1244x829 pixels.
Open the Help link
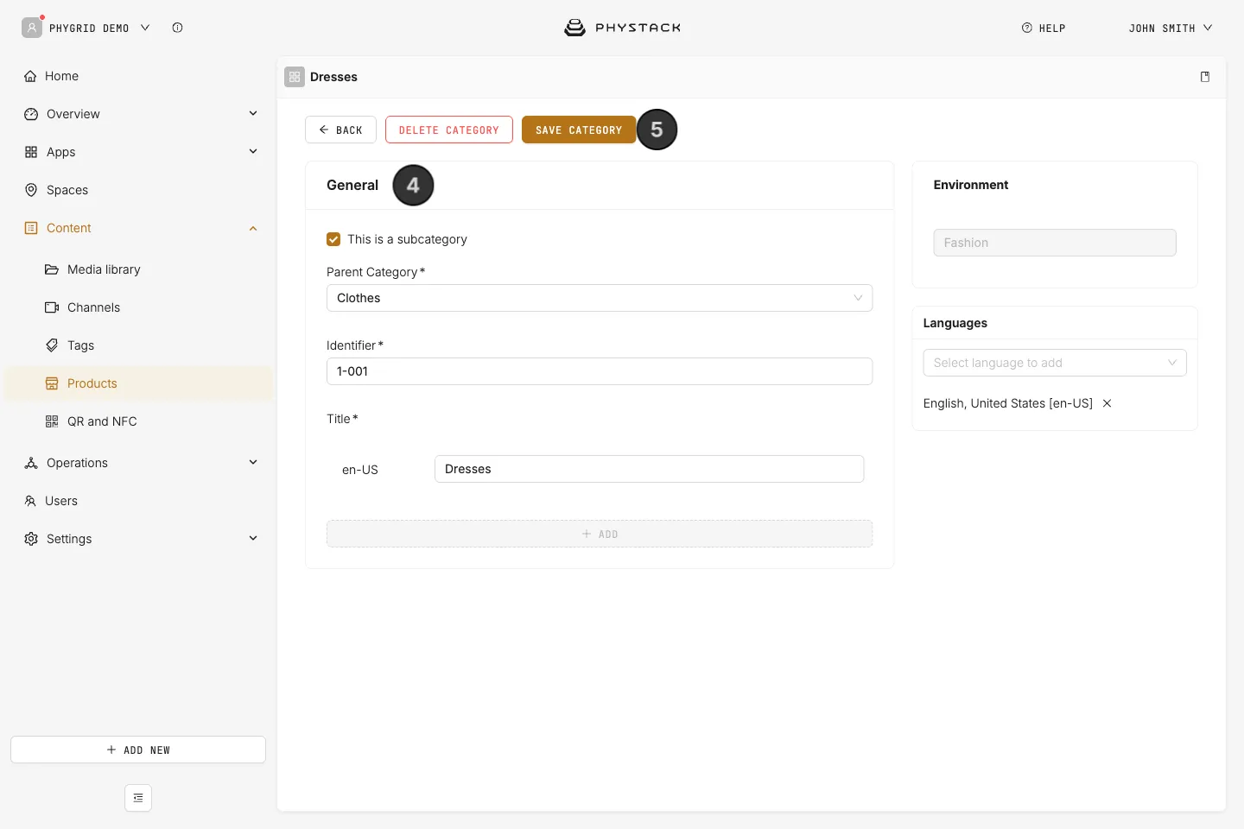coord(1044,28)
